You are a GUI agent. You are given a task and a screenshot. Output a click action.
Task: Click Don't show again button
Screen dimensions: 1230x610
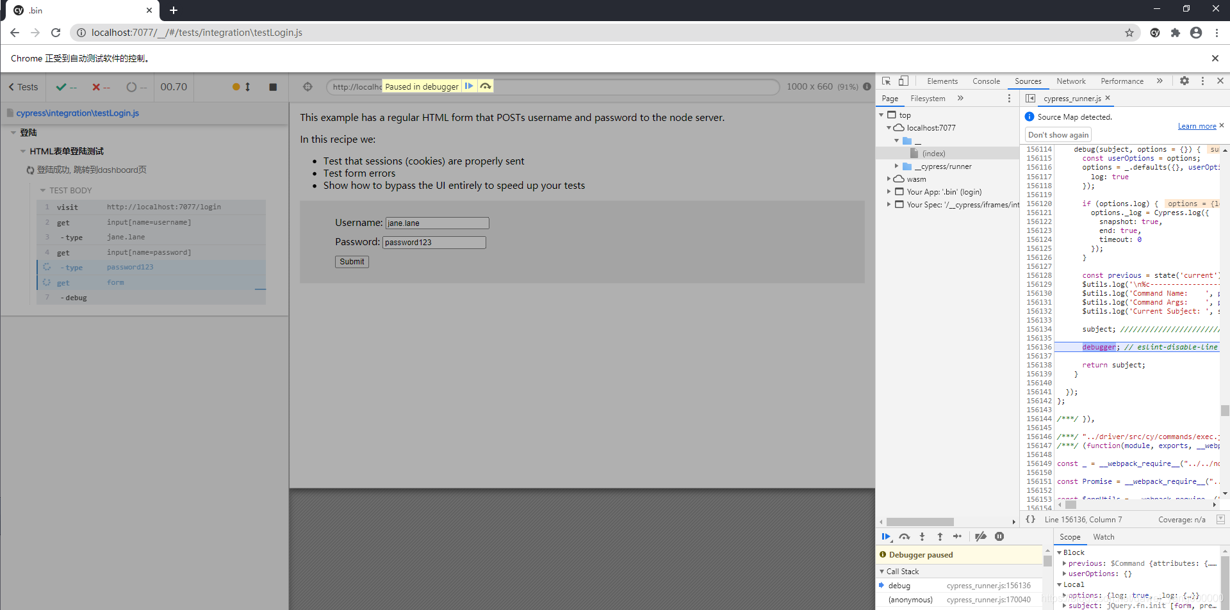click(x=1058, y=135)
